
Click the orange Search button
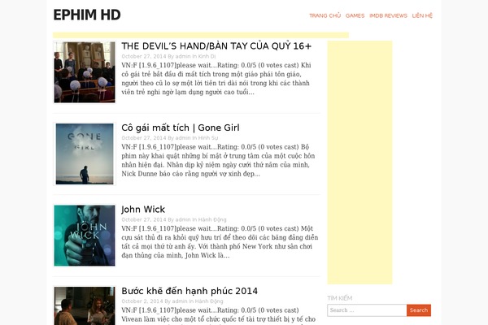point(419,310)
